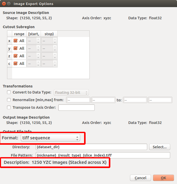
Task: Uncheck the All checkbox for y axis
Action: click(16, 48)
